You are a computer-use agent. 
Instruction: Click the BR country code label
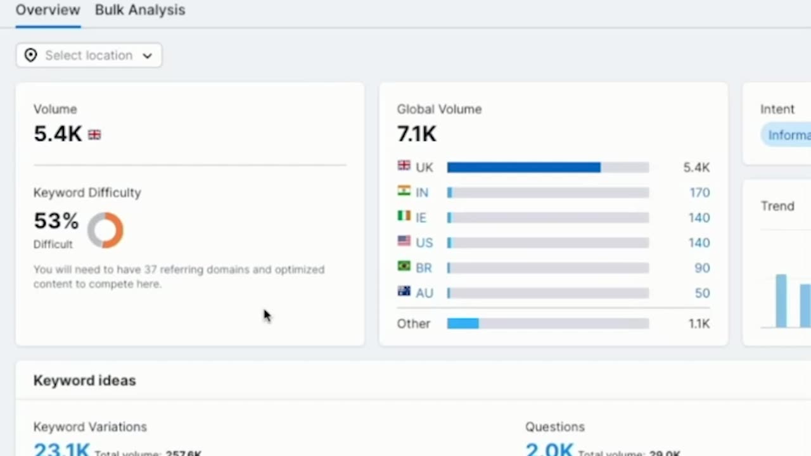tap(424, 268)
